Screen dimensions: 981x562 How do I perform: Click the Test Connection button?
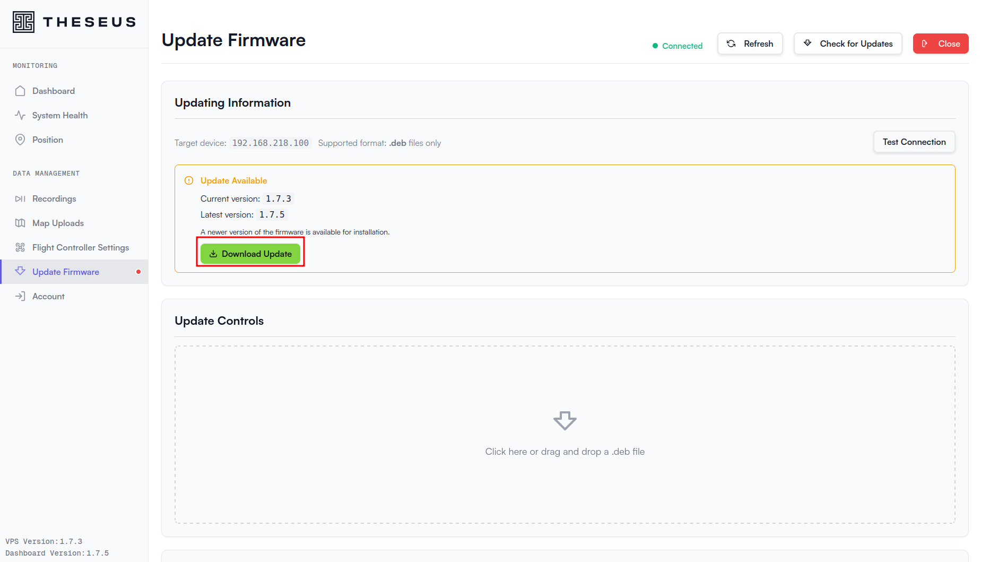914,142
